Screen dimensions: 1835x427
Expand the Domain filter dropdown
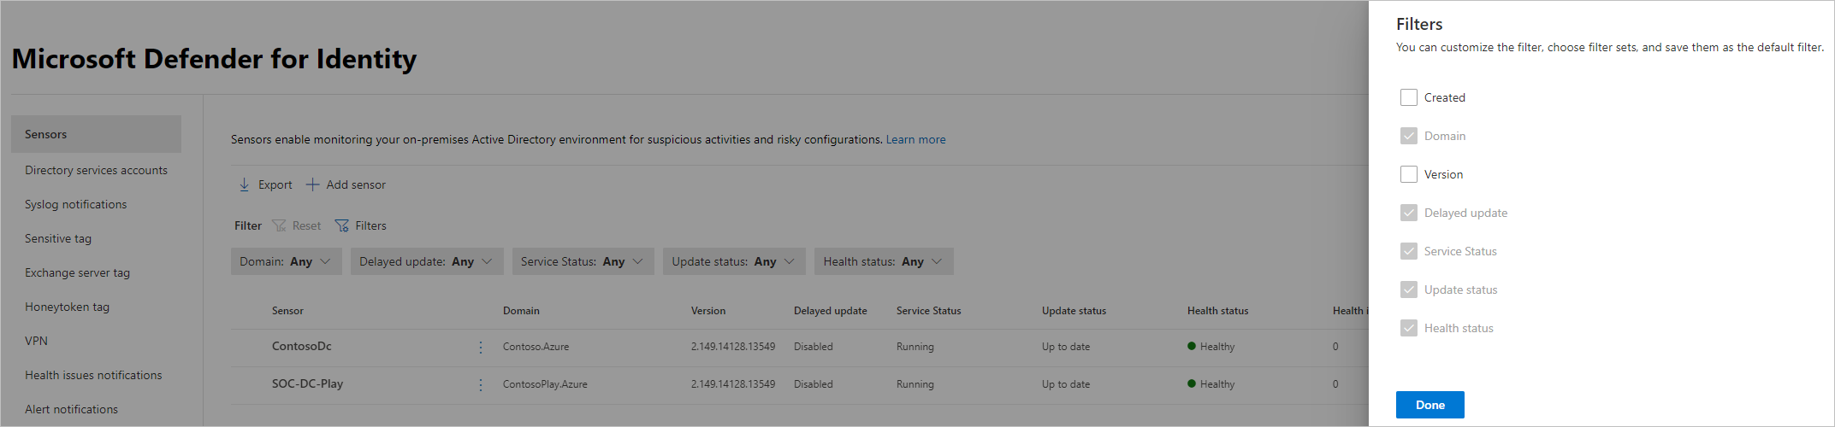(286, 261)
